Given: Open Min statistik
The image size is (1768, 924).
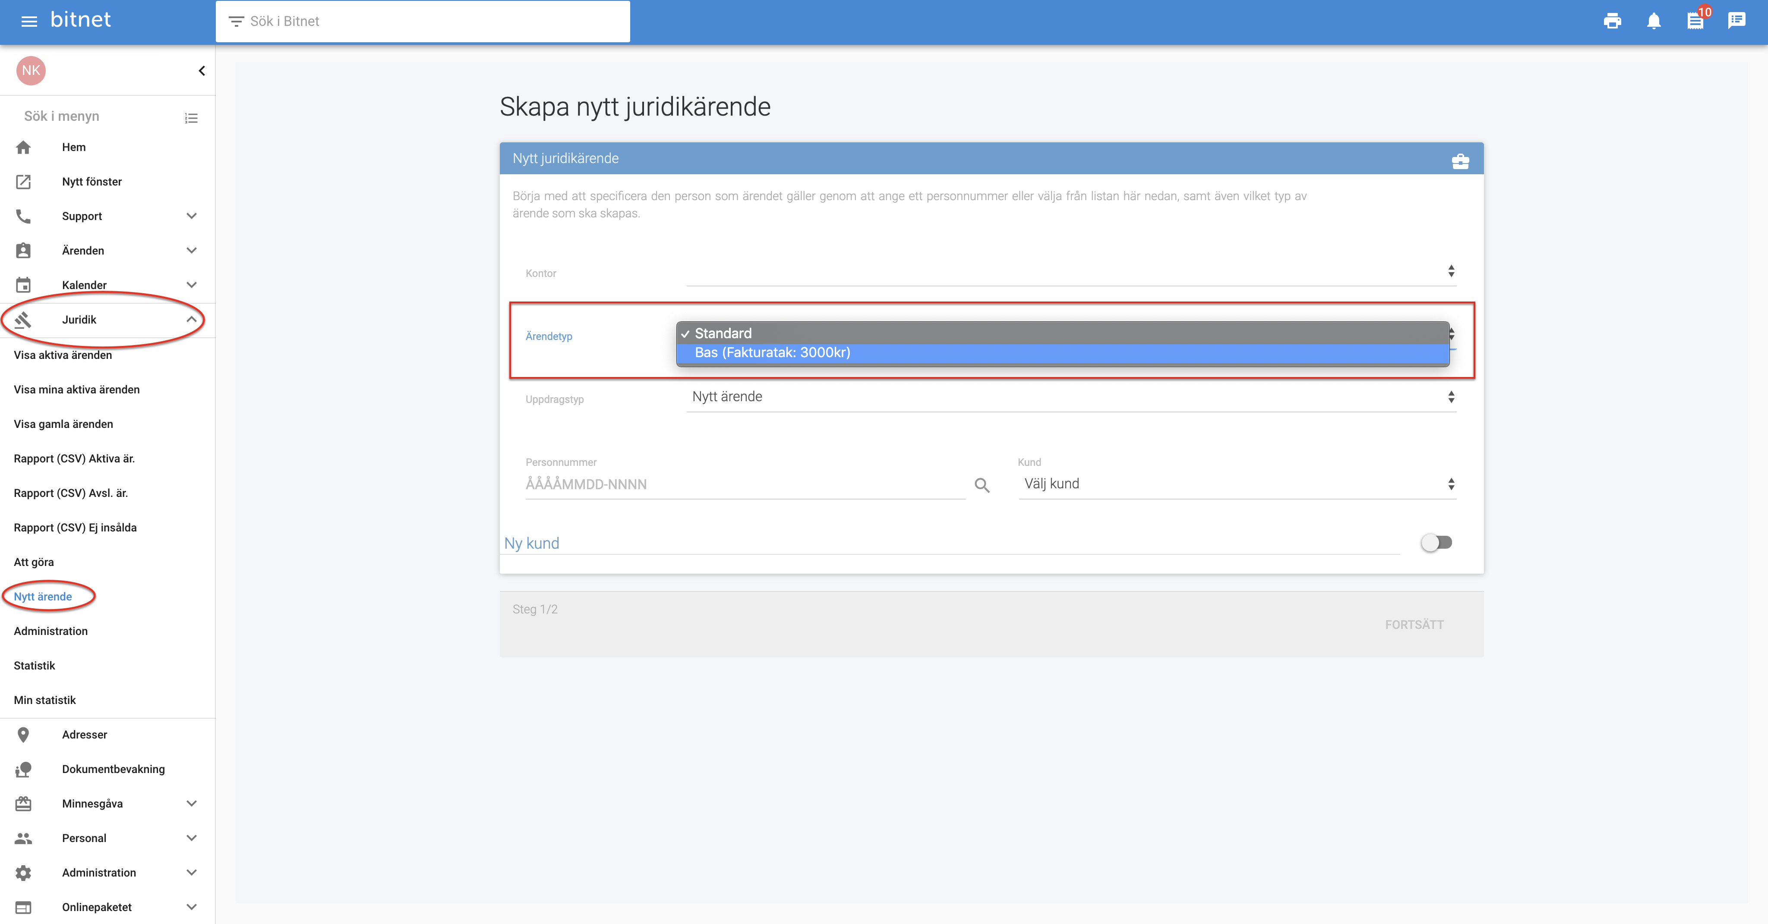Looking at the screenshot, I should tap(44, 701).
